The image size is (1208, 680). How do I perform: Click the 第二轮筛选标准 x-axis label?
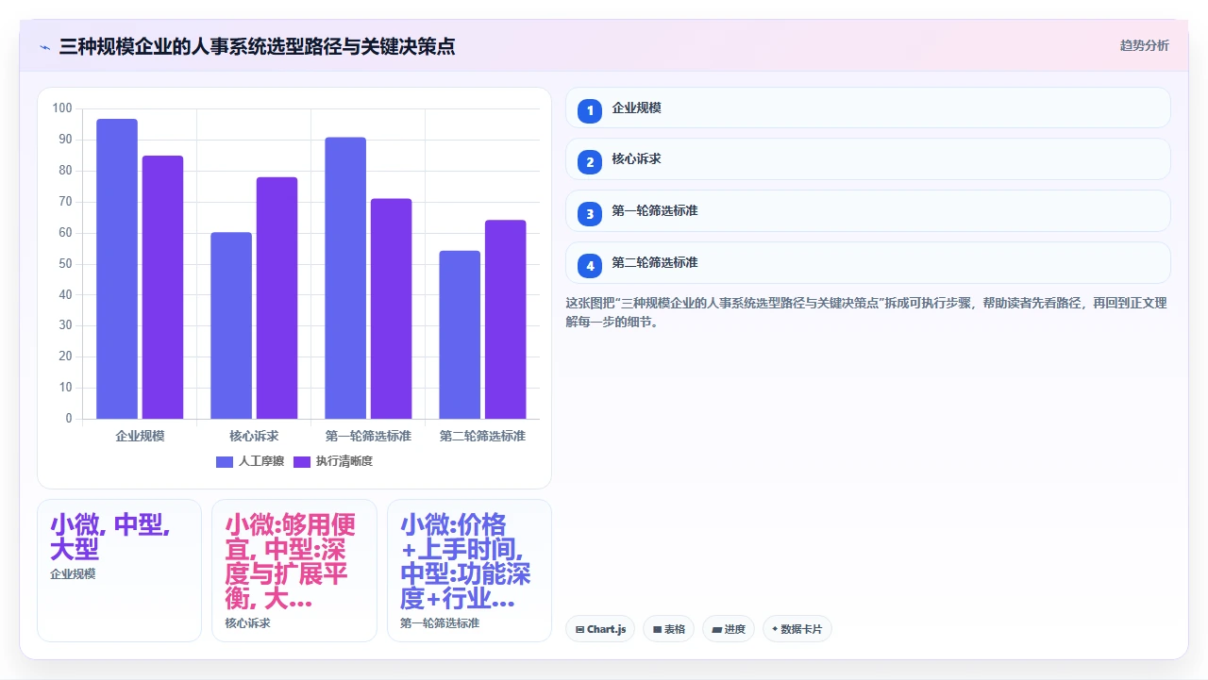pyautogui.click(x=482, y=436)
